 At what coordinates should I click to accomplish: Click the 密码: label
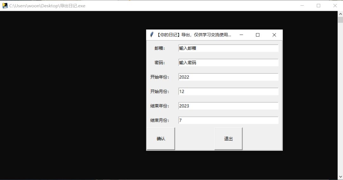[160, 63]
